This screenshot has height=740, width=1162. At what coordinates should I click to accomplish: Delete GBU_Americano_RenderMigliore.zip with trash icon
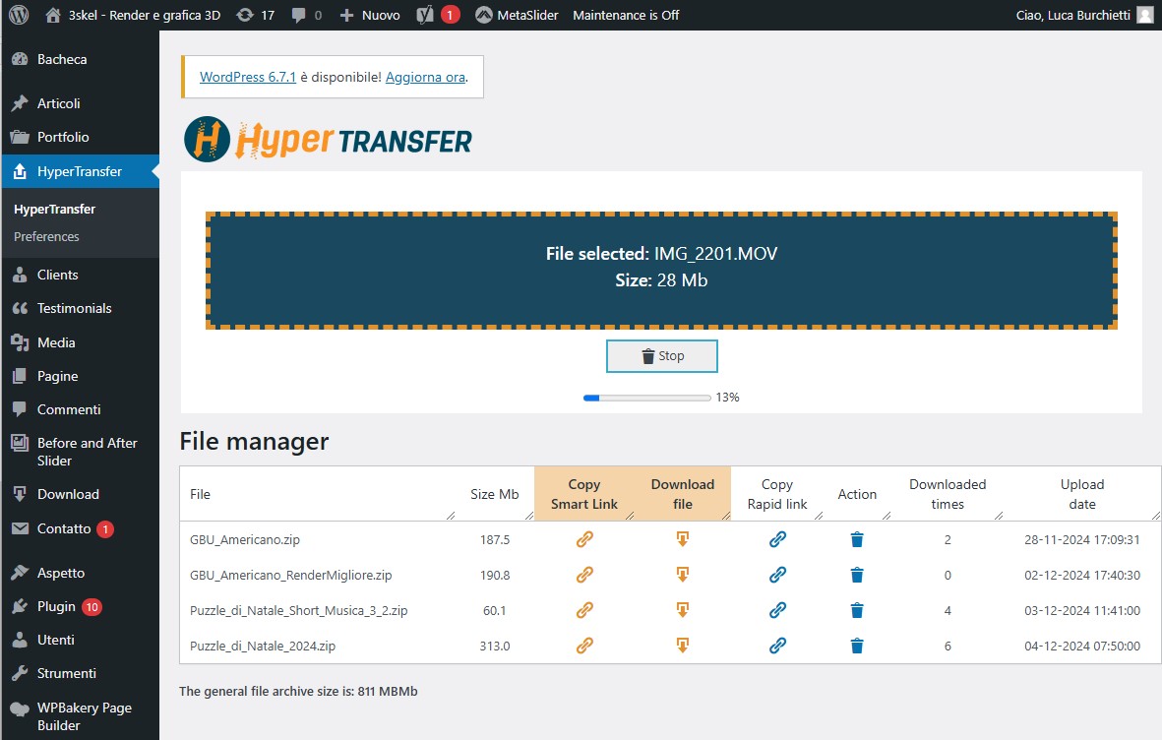click(857, 575)
